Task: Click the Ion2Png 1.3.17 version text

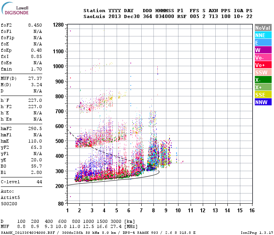Action: (x=256, y=233)
